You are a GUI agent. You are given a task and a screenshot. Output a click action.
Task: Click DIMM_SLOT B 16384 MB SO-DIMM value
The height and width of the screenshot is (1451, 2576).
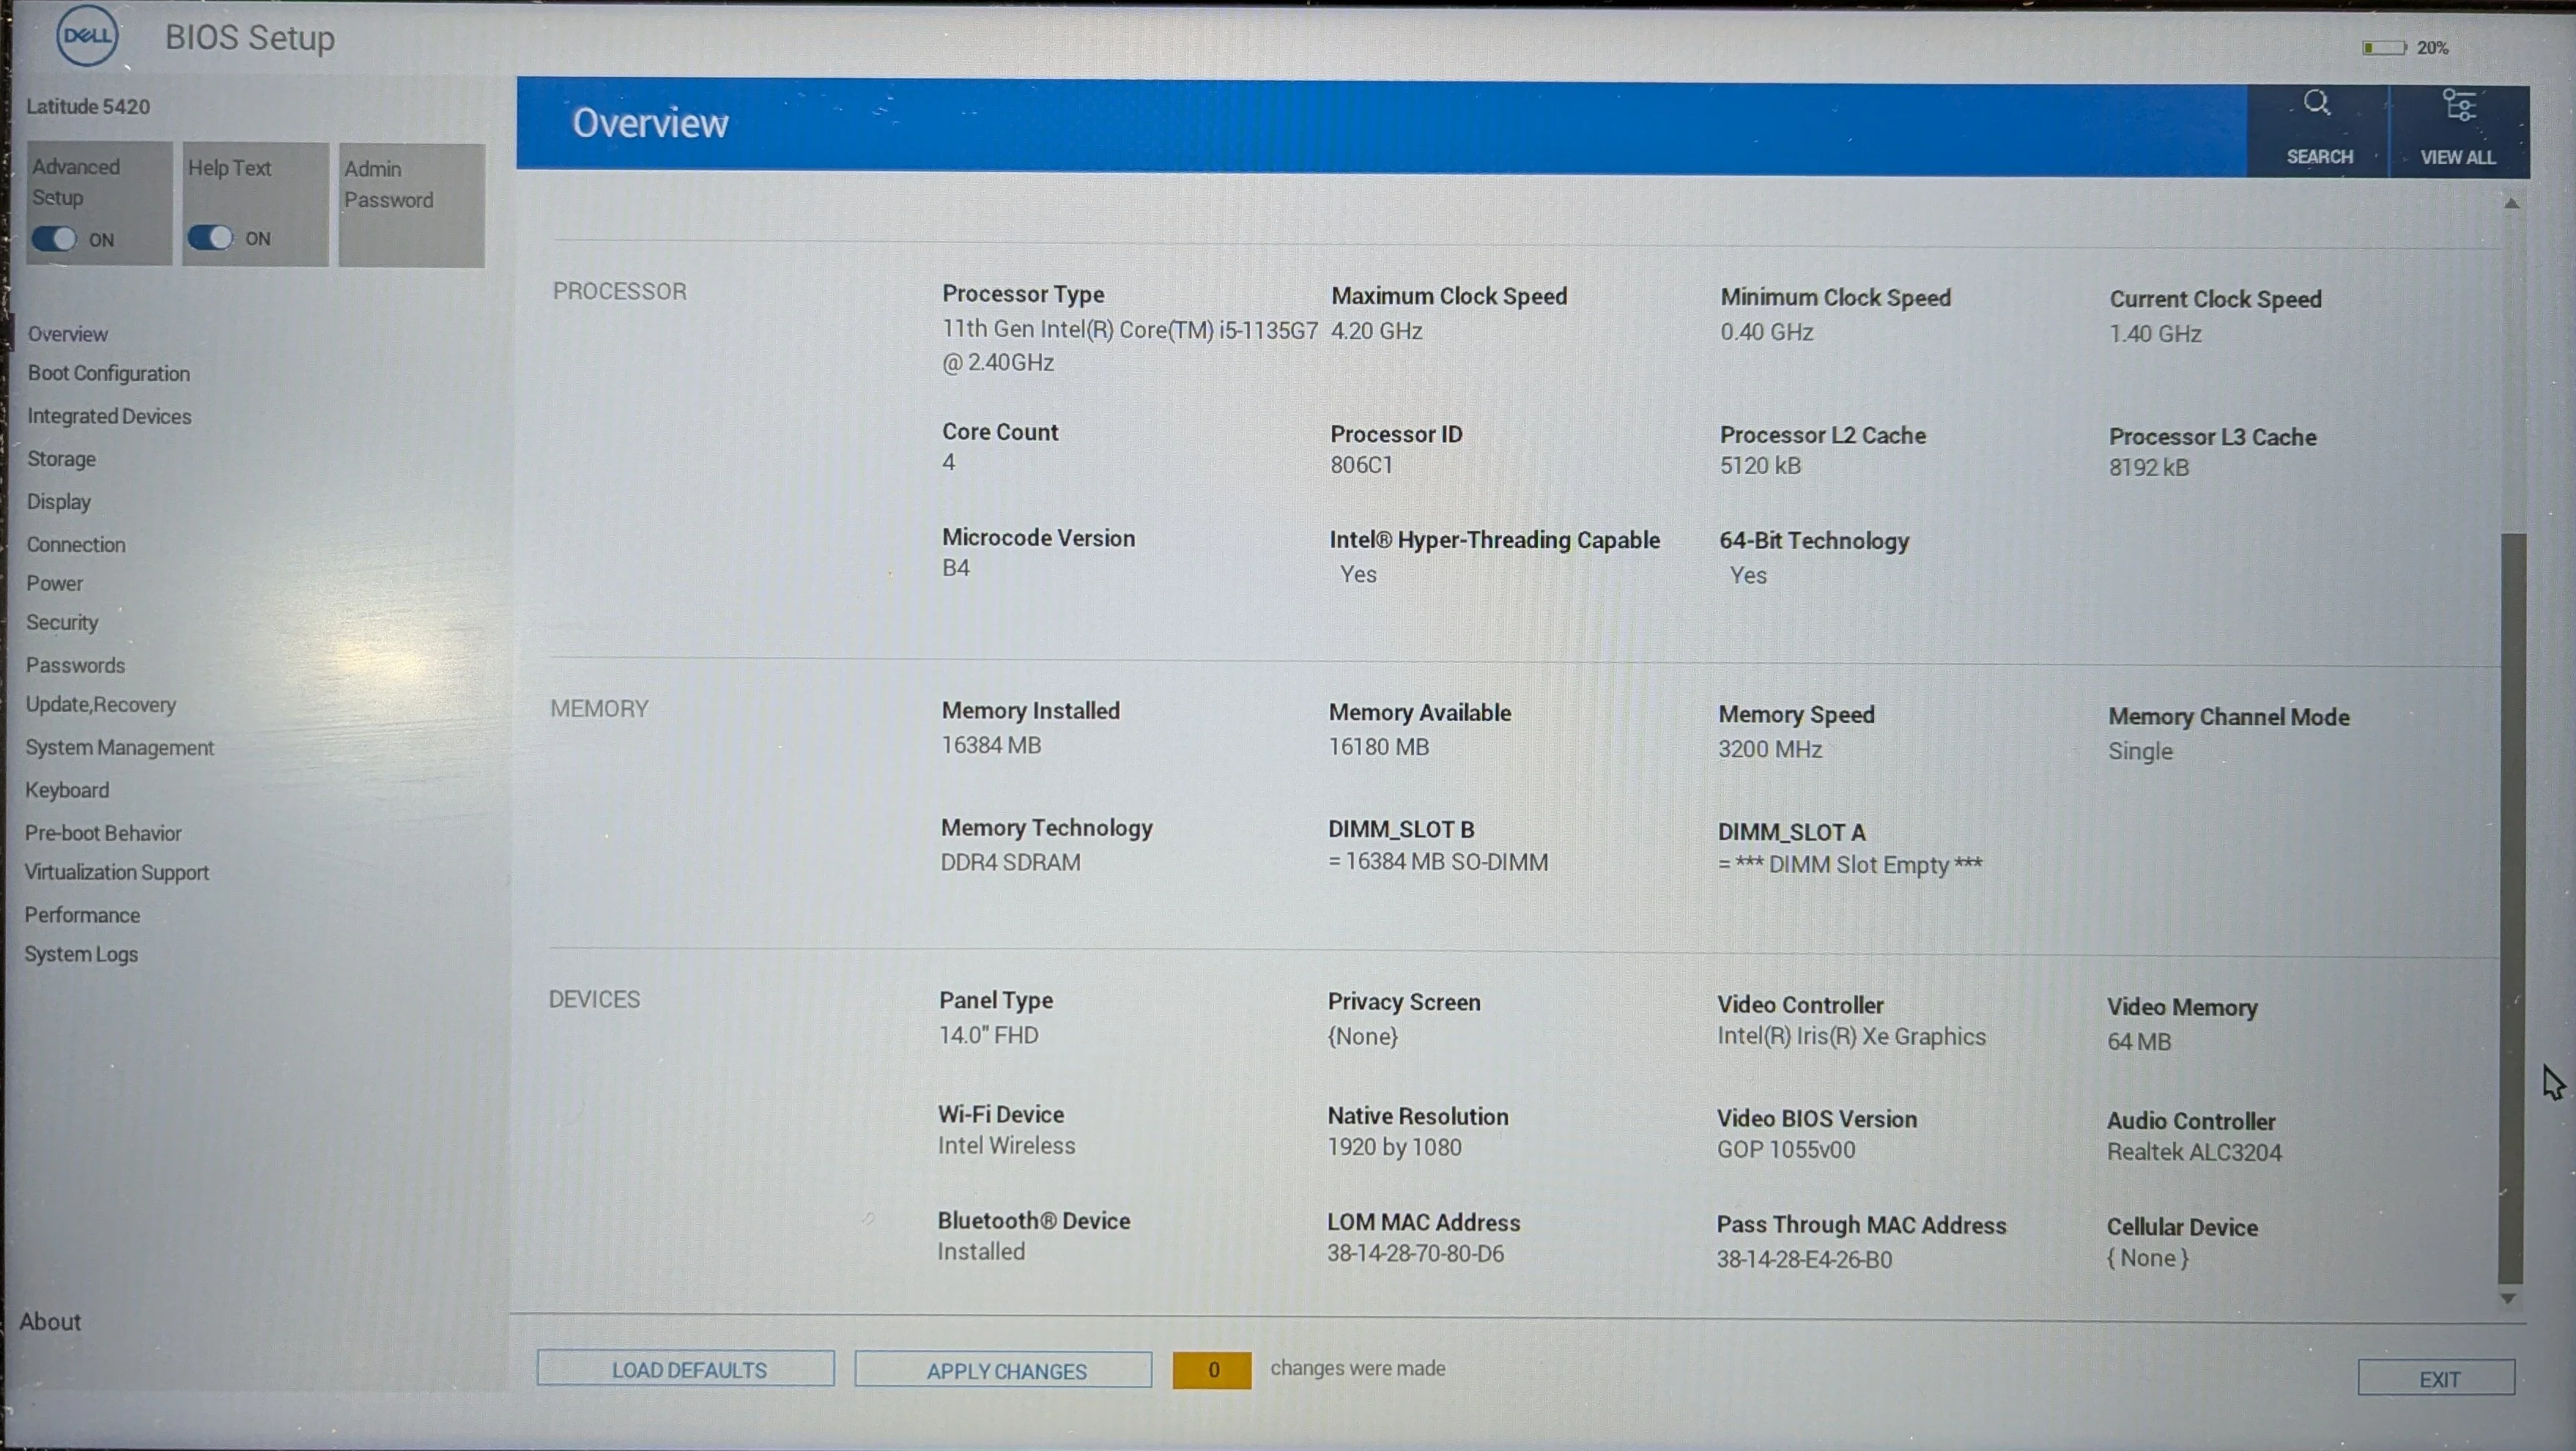click(x=1438, y=862)
